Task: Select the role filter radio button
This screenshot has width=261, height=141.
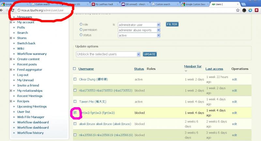Action: [x=81, y=24]
